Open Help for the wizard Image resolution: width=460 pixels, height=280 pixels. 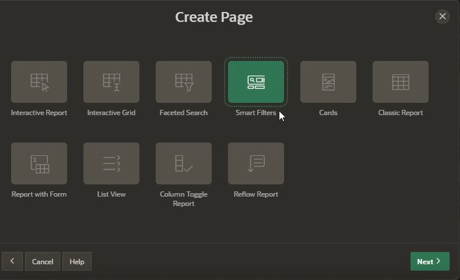pos(77,261)
